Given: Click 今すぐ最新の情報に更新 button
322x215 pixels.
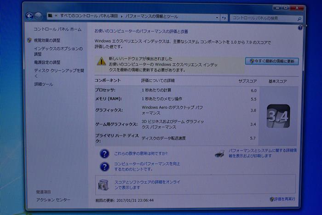Looking at the screenshot, I should pos(272,61).
